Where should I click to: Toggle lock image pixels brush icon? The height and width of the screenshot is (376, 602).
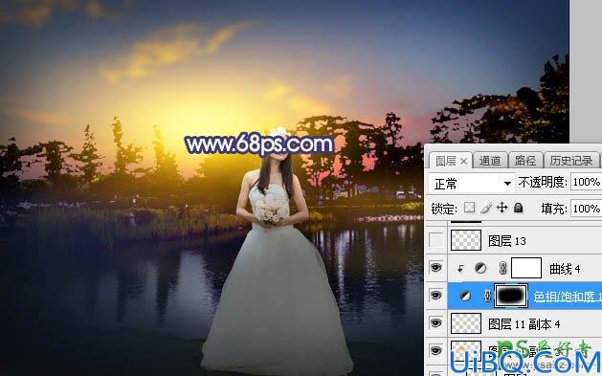click(485, 208)
